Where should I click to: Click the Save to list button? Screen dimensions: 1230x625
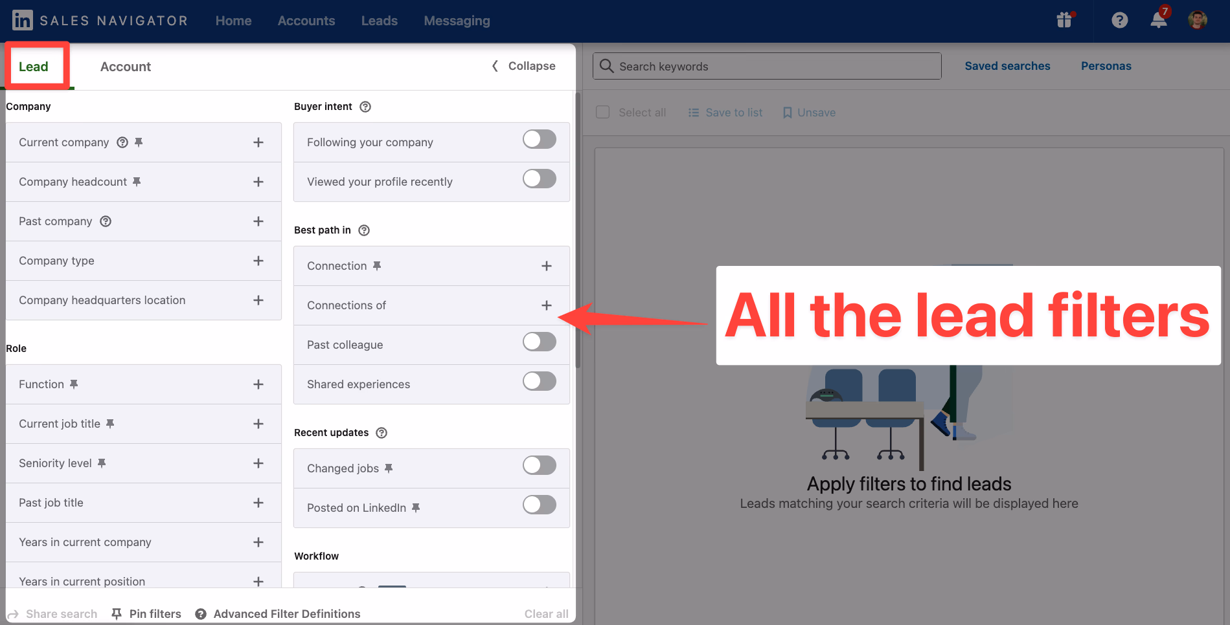pyautogui.click(x=725, y=113)
